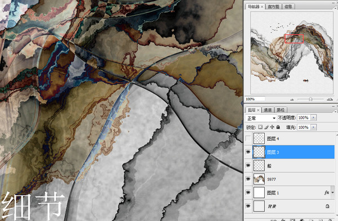Click the navigator zoom slider handle
338x221 pixels.
310,99
